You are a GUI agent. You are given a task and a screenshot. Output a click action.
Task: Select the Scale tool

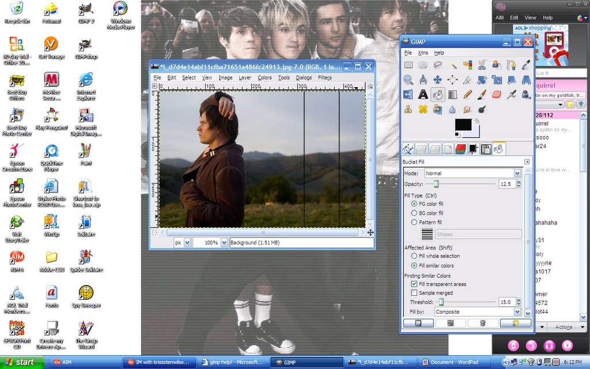[497, 80]
